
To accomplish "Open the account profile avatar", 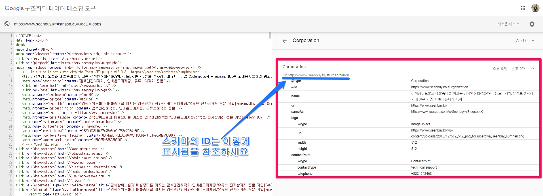I will point(535,8).
